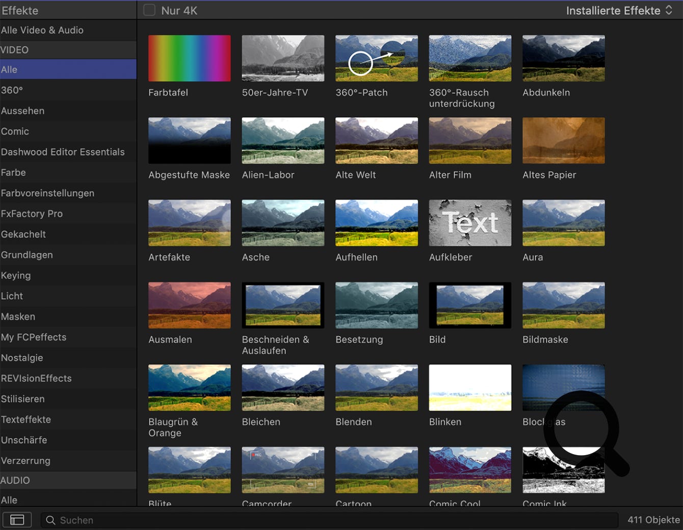Select the 360°-Patch effect thumbnail

click(376, 58)
